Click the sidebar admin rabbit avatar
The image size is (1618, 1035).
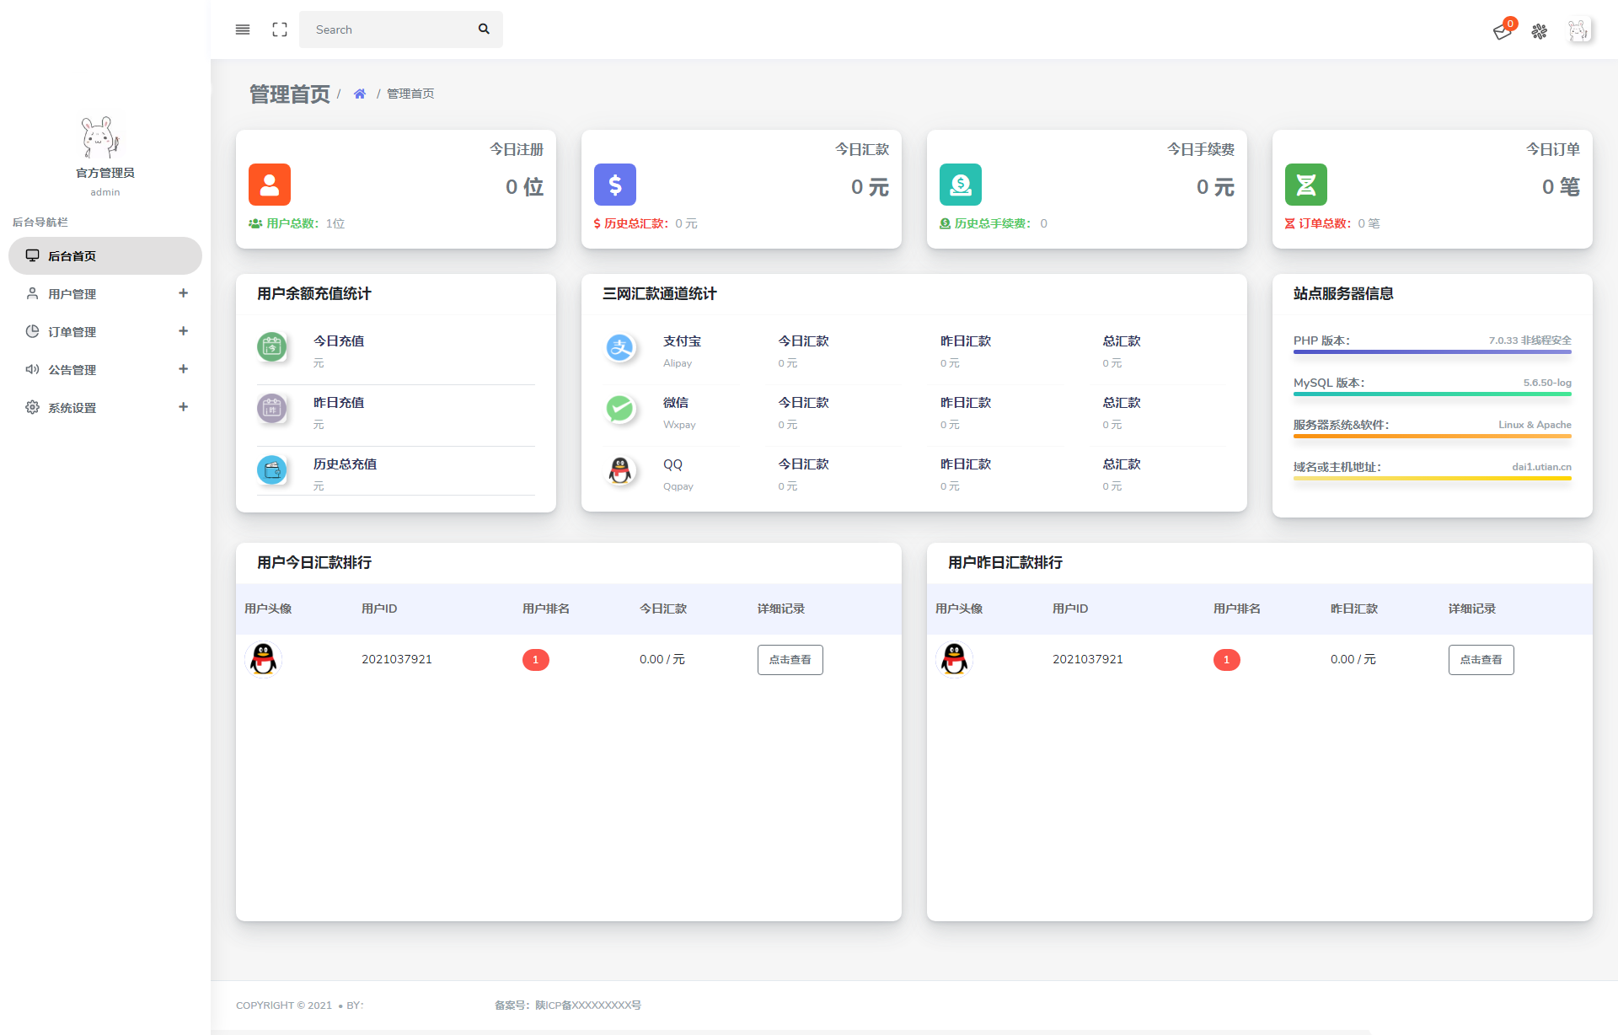(101, 137)
